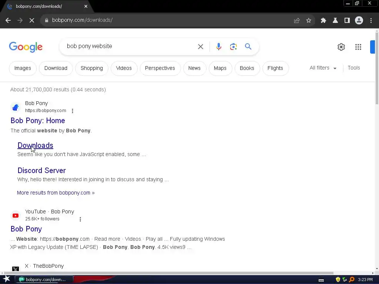
Task: Open More results from bobpony.com
Action: [56, 193]
